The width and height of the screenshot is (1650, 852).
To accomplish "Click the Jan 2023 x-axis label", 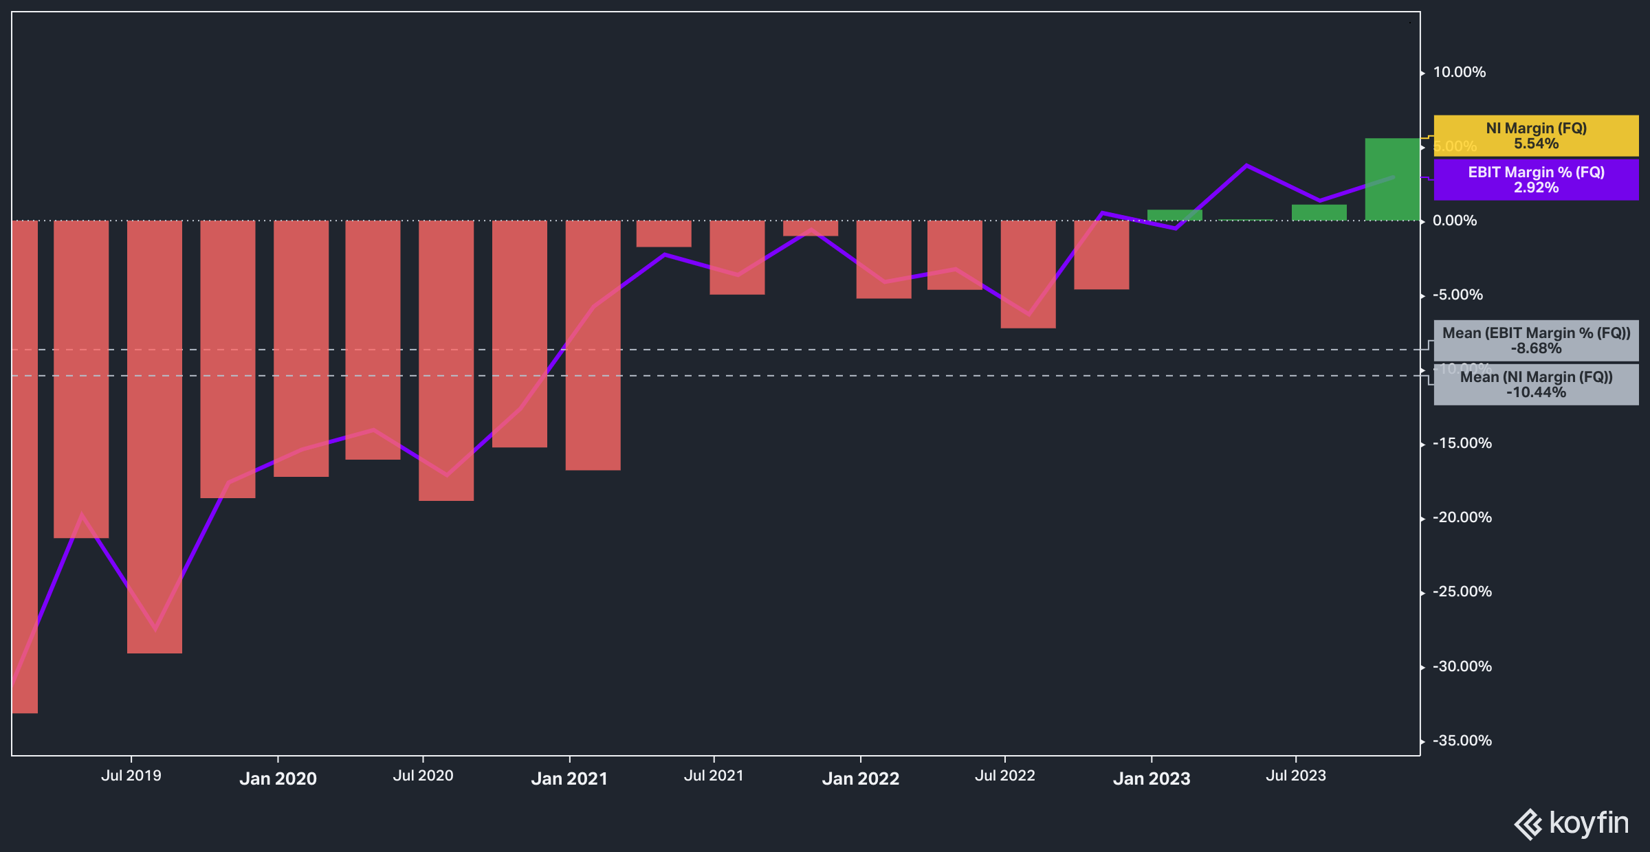I will [1152, 778].
